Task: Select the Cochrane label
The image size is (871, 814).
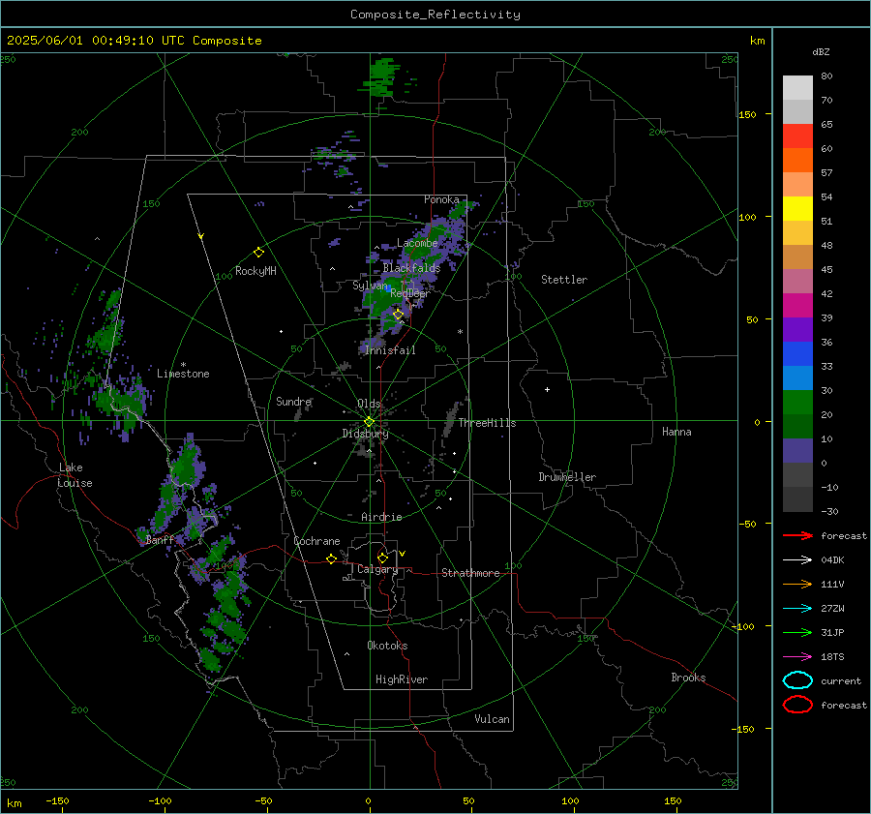Action: click(316, 541)
